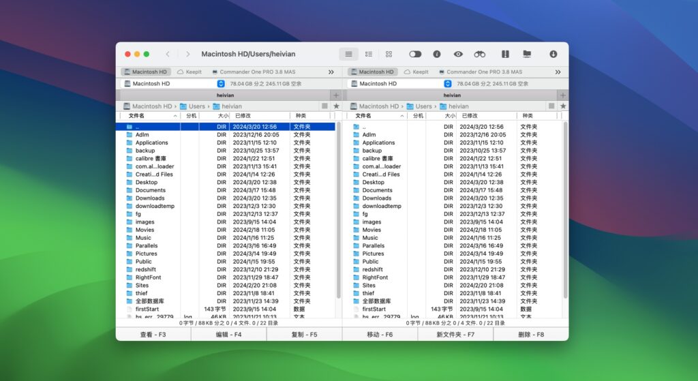This screenshot has width=698, height=381.
Task: Click right panel vertical scrollbar
Action: tap(565, 210)
